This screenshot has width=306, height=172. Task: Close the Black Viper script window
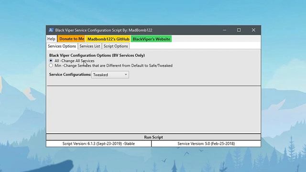(253, 30)
